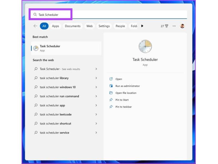Switch to the People filter tab
This screenshot has width=218, height=164.
(120, 26)
